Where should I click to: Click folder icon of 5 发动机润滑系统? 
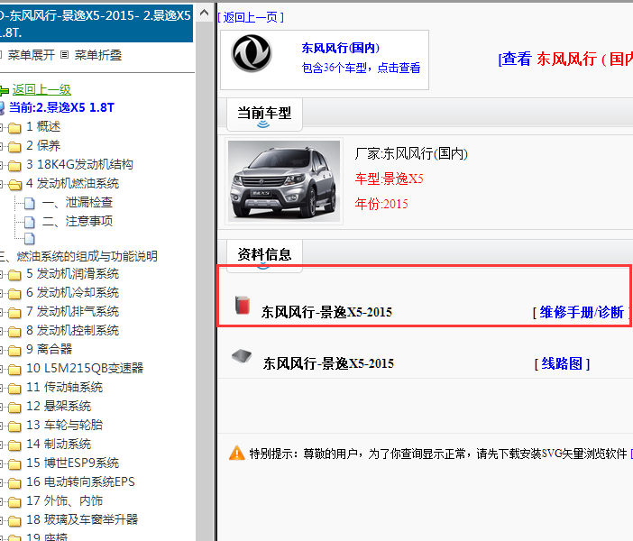[14, 275]
